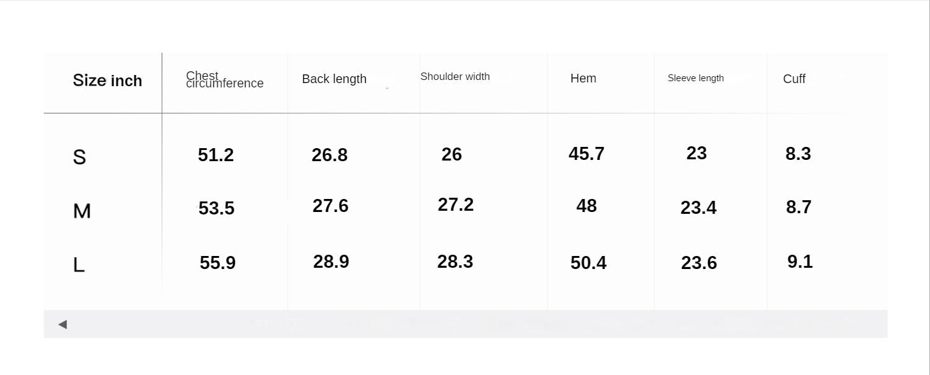Screen dimensions: 930x375
Task: Click the Size inch header cell
Action: [x=107, y=81]
